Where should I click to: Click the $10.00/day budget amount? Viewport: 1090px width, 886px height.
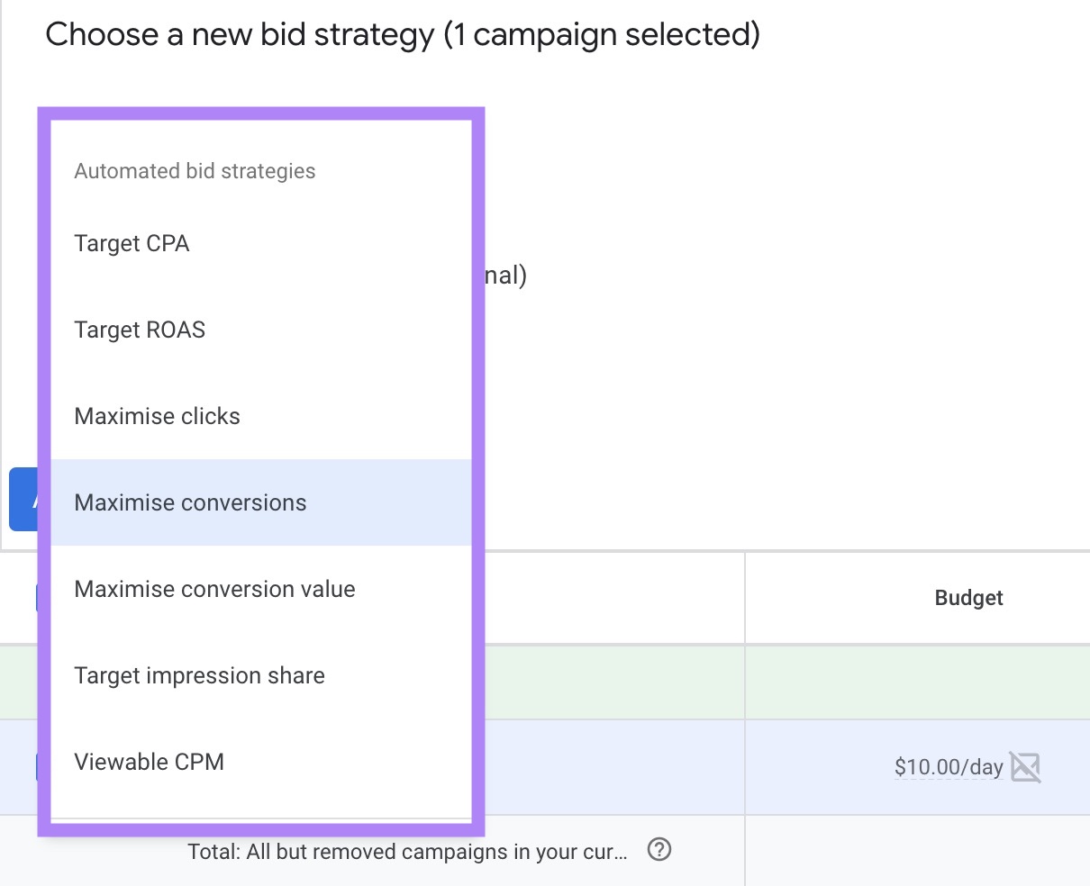coord(949,767)
